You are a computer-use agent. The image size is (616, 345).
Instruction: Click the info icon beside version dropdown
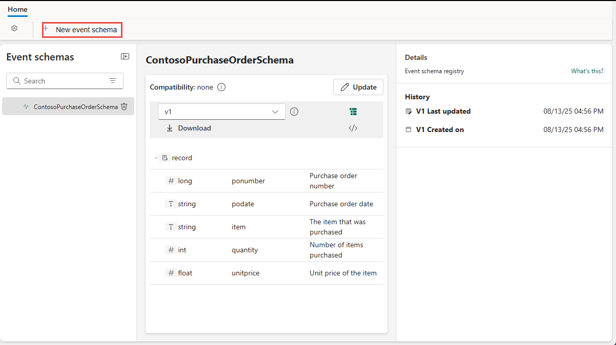coord(294,112)
